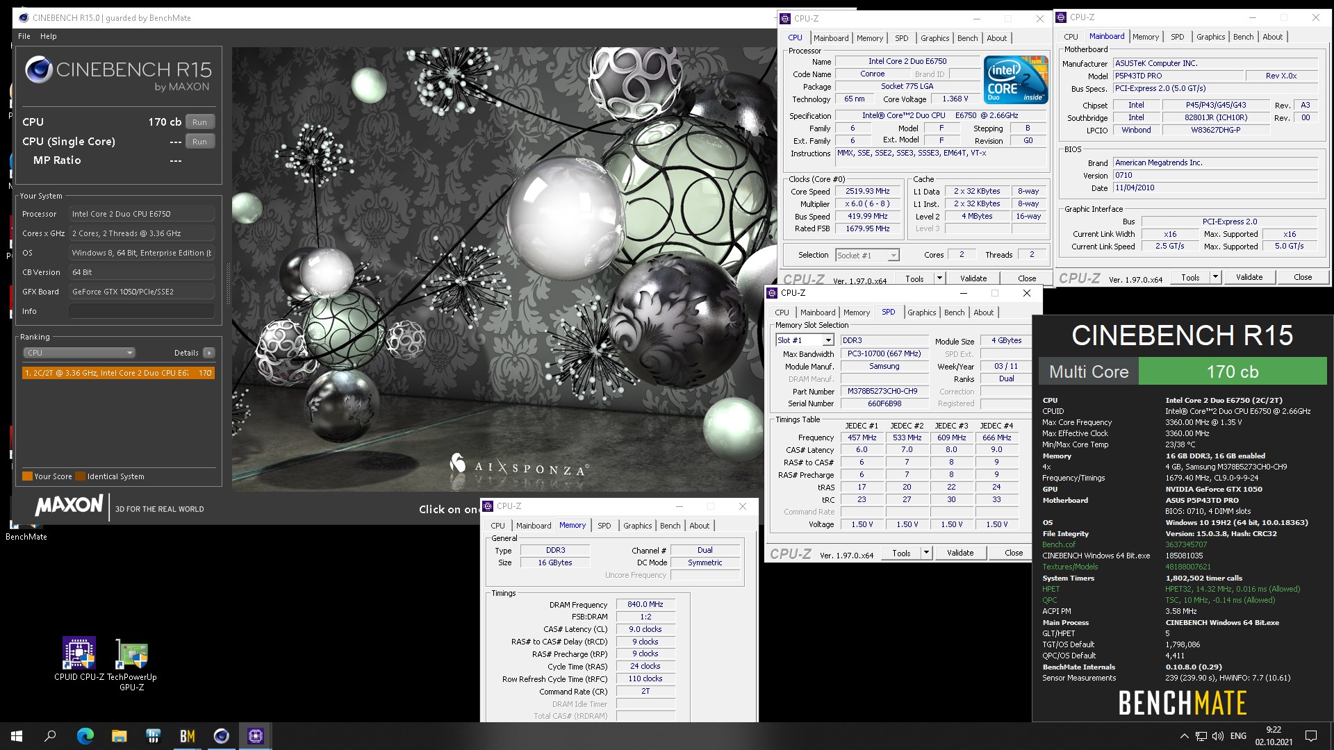The width and height of the screenshot is (1334, 750).
Task: Click the Identical System legend swatch
Action: [80, 476]
